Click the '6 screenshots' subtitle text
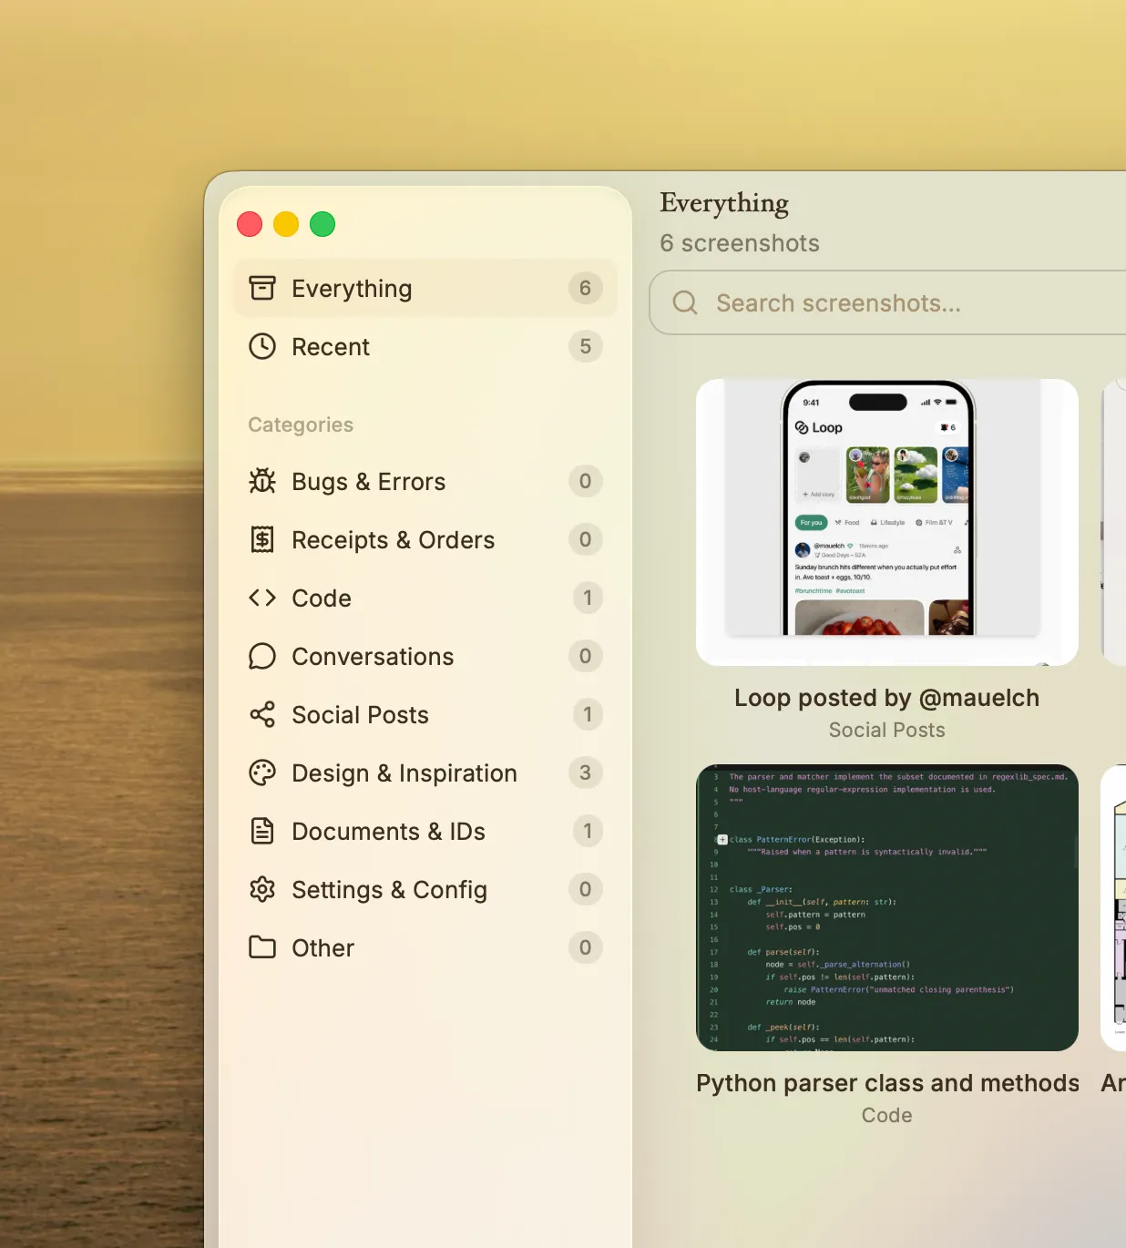This screenshot has height=1248, width=1126. 740,243
